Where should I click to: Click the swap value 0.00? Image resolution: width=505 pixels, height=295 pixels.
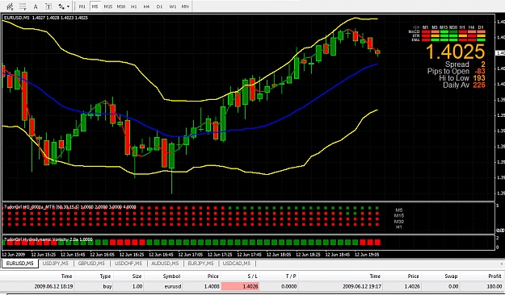pyautogui.click(x=453, y=286)
